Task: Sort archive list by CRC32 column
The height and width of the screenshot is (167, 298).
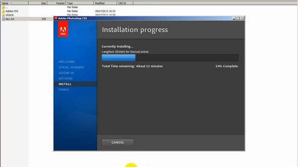Action: (125, 3)
